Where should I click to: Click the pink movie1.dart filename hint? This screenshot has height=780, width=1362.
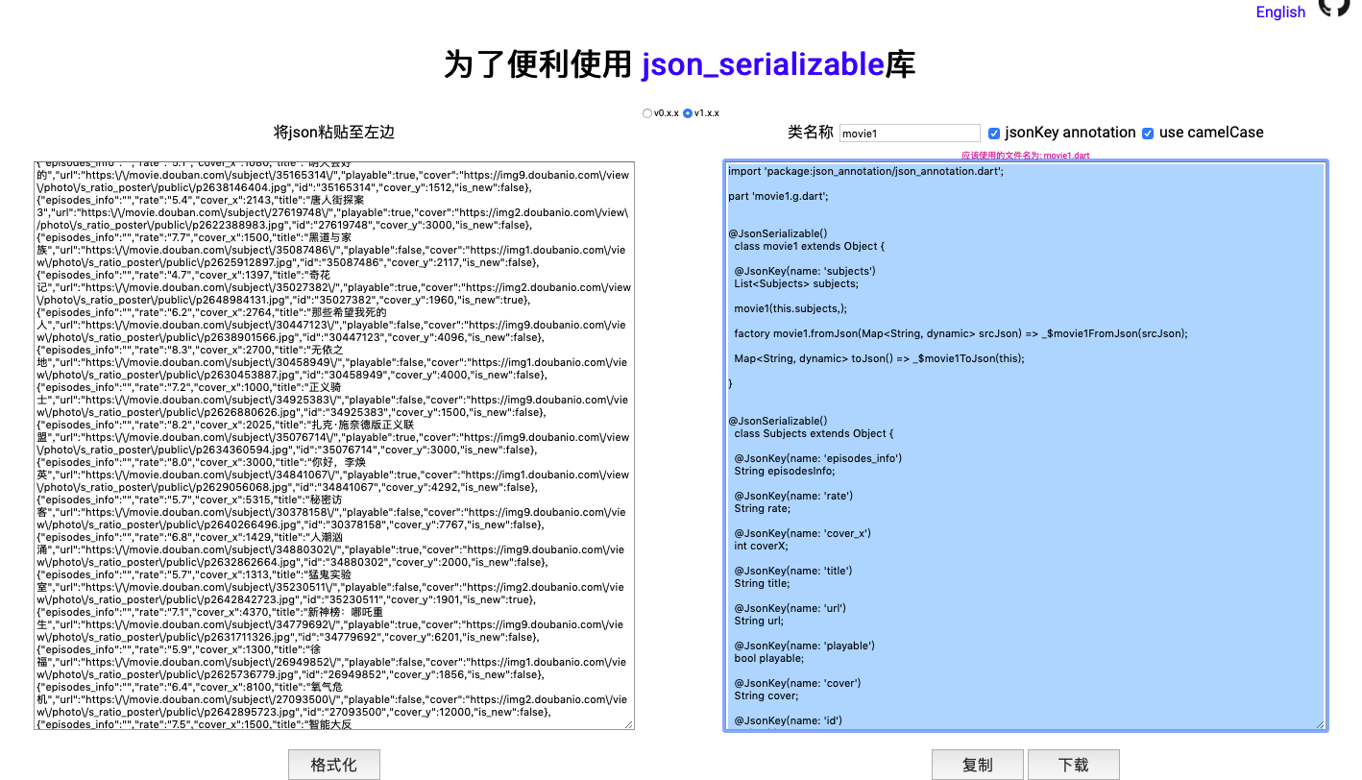click(1025, 155)
